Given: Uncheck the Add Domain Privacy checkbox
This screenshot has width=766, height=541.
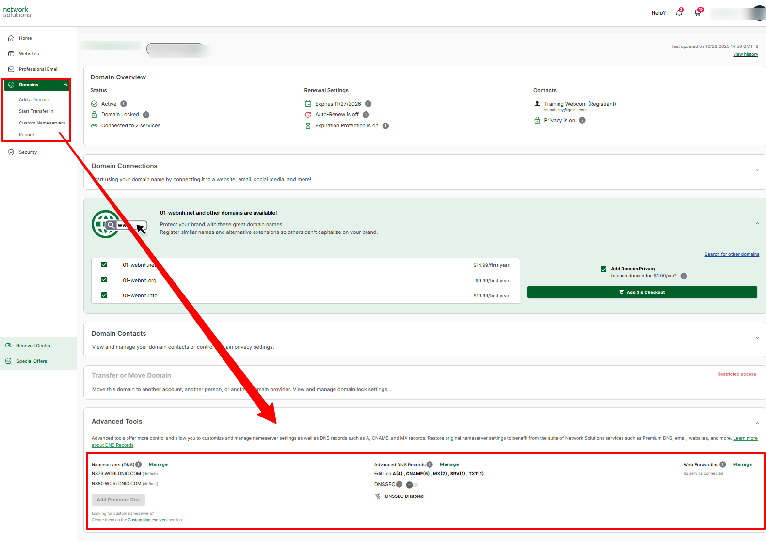Looking at the screenshot, I should coord(604,269).
